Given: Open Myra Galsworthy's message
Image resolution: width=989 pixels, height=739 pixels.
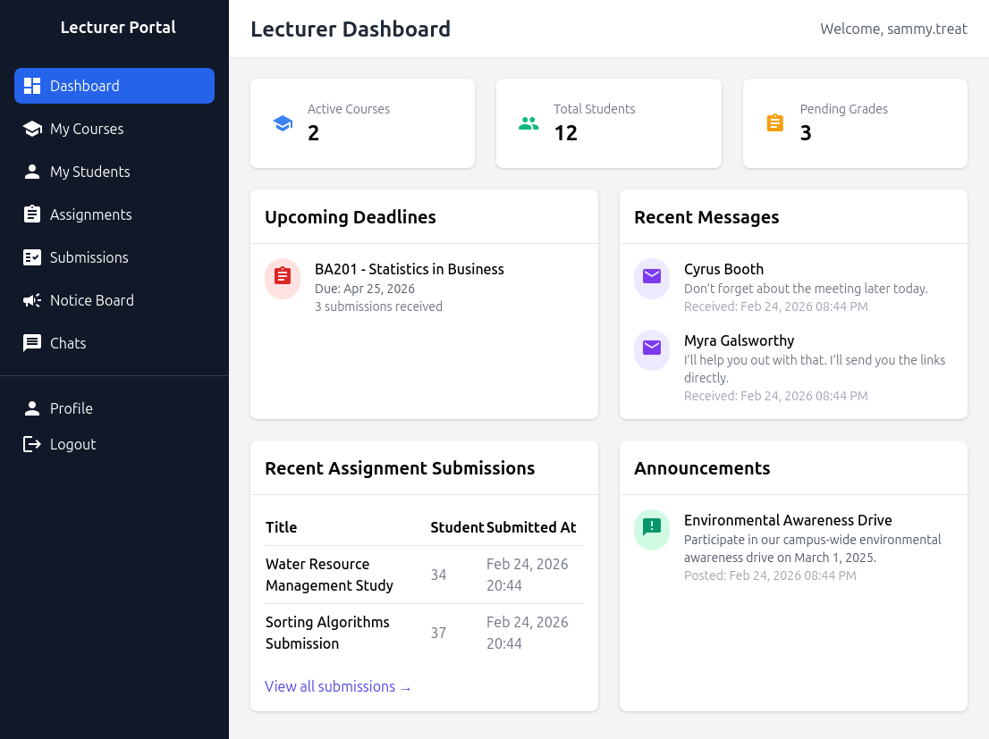Looking at the screenshot, I should pyautogui.click(x=739, y=341).
